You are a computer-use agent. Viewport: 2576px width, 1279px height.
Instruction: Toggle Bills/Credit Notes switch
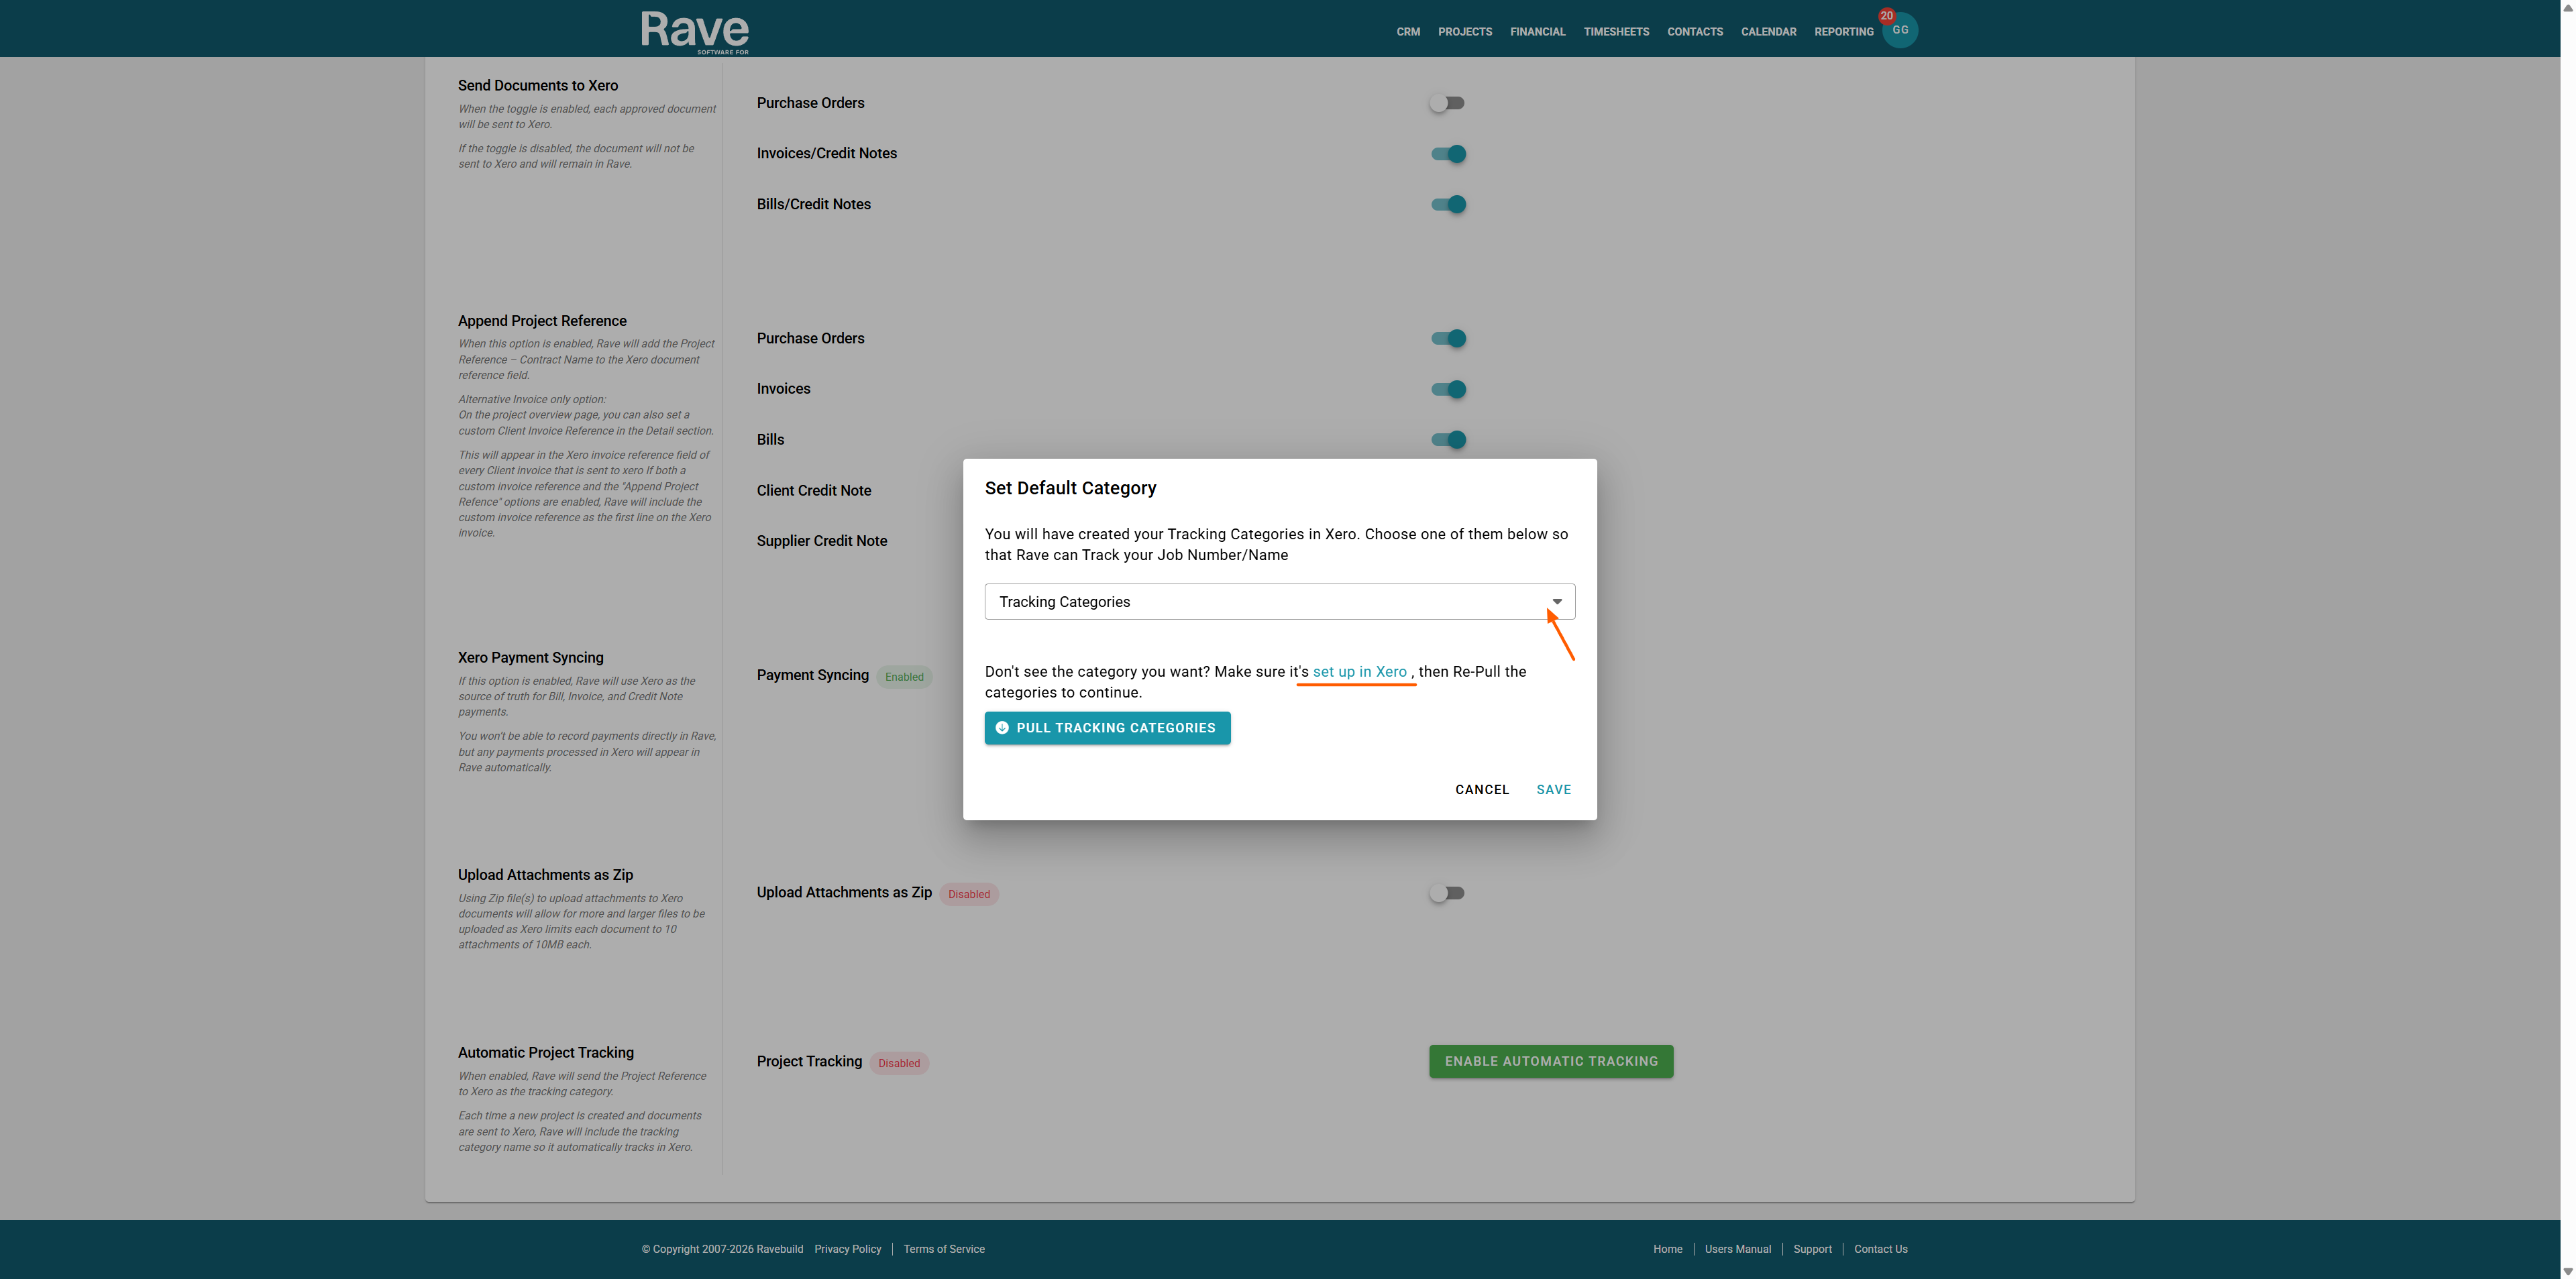(1447, 204)
